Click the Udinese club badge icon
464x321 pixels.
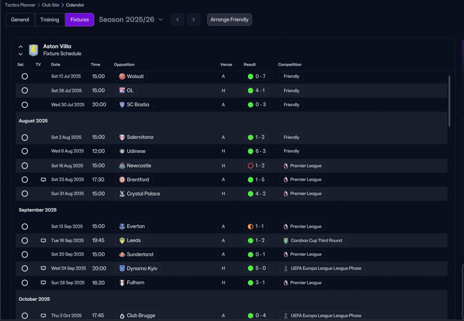click(122, 151)
